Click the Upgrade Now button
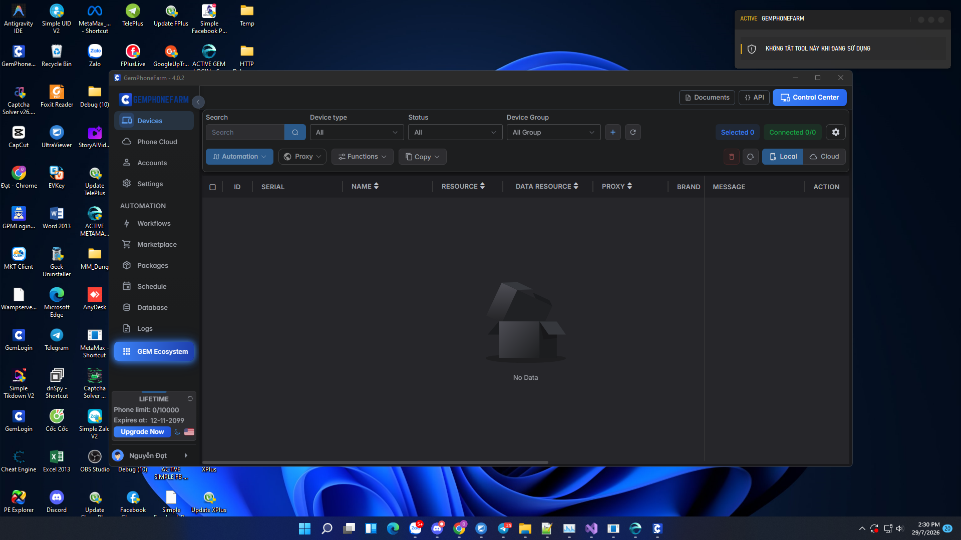The image size is (961, 540). [x=142, y=432]
